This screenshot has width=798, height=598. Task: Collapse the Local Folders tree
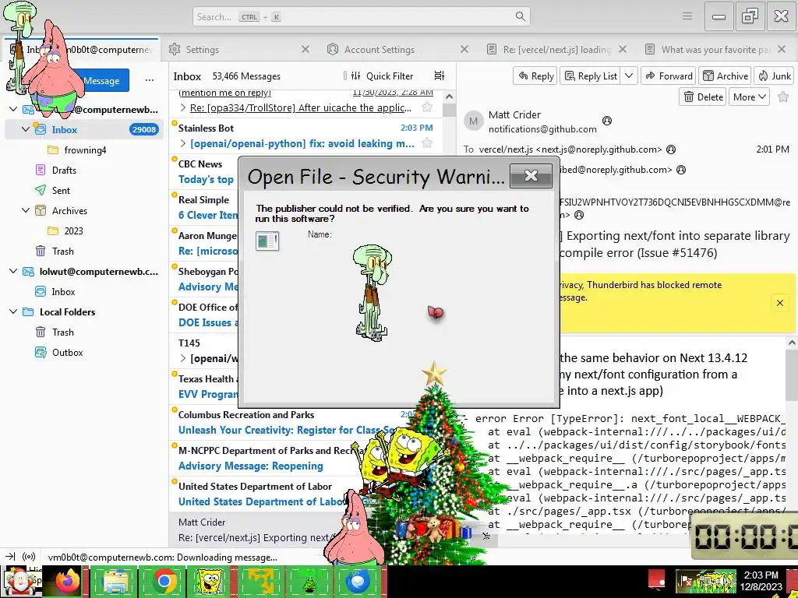(x=13, y=311)
